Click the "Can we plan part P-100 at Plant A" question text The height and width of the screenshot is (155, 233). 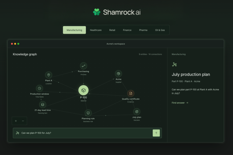tap(195, 91)
